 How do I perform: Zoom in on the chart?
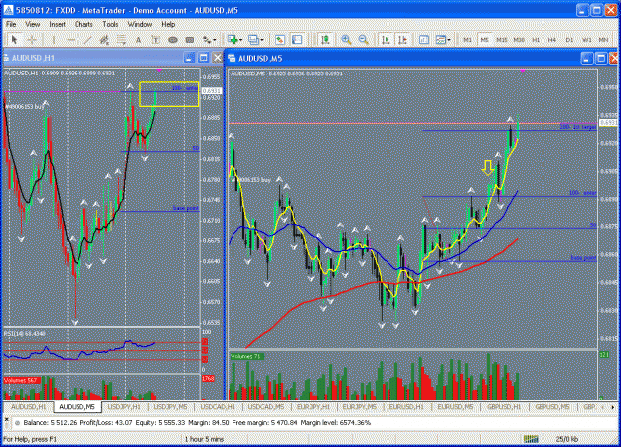[x=346, y=40]
